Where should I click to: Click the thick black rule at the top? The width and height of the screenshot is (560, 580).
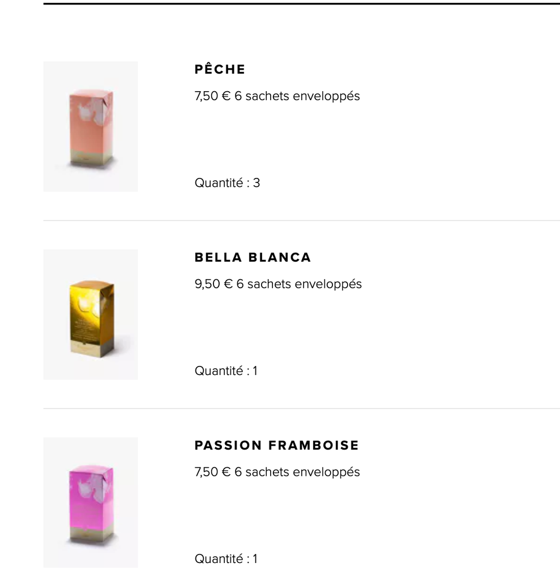[301, 4]
